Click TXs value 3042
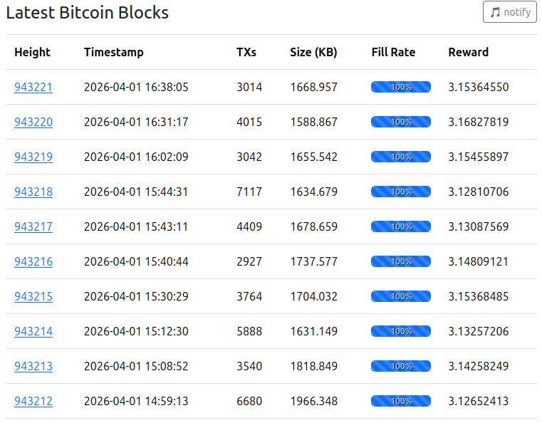Screen dimensions: 542x423 (249, 157)
